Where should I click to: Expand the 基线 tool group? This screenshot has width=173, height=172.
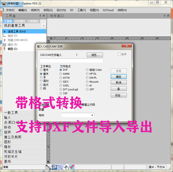24,161
